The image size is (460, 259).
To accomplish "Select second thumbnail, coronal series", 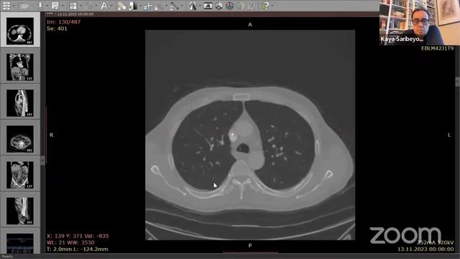I will point(20,67).
